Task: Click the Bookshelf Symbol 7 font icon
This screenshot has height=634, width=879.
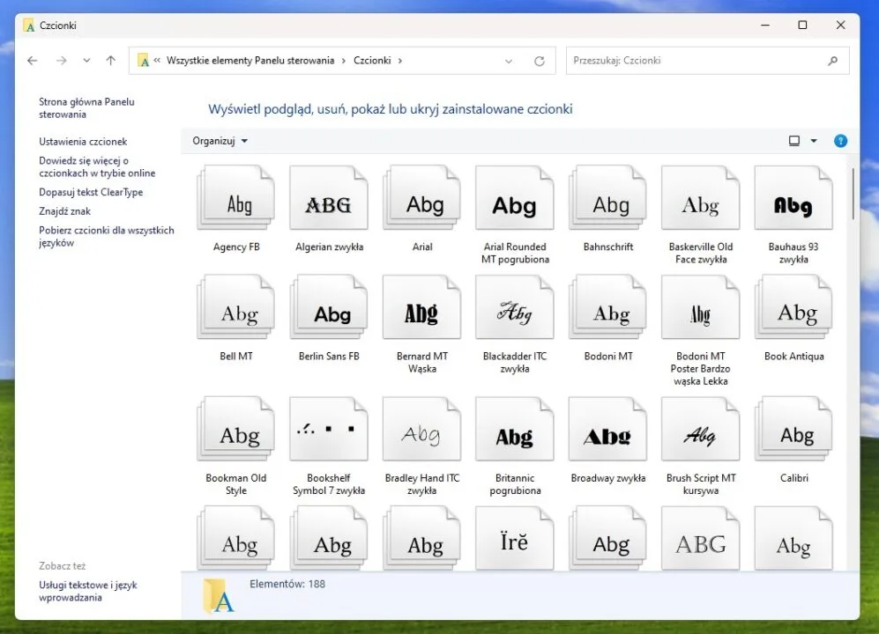Action: pyautogui.click(x=329, y=430)
